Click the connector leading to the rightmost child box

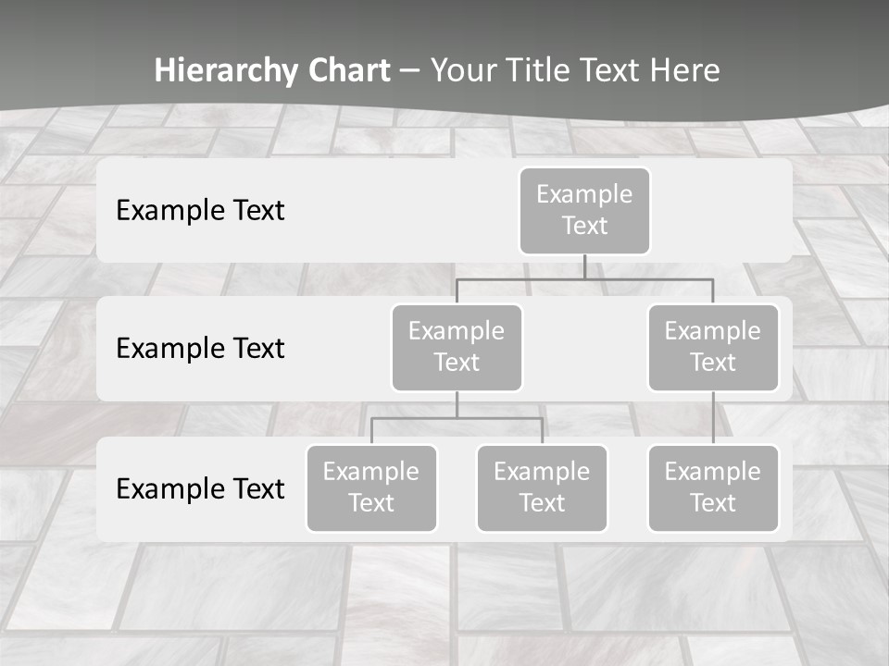[713, 416]
